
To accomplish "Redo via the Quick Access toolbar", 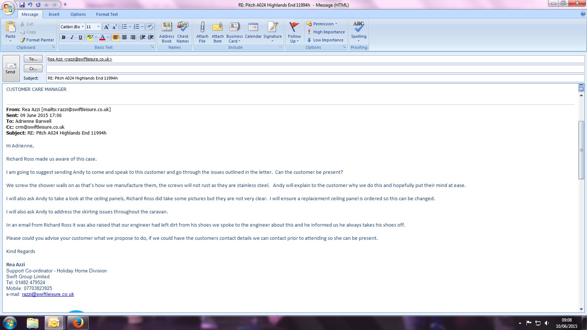I will coord(38,5).
